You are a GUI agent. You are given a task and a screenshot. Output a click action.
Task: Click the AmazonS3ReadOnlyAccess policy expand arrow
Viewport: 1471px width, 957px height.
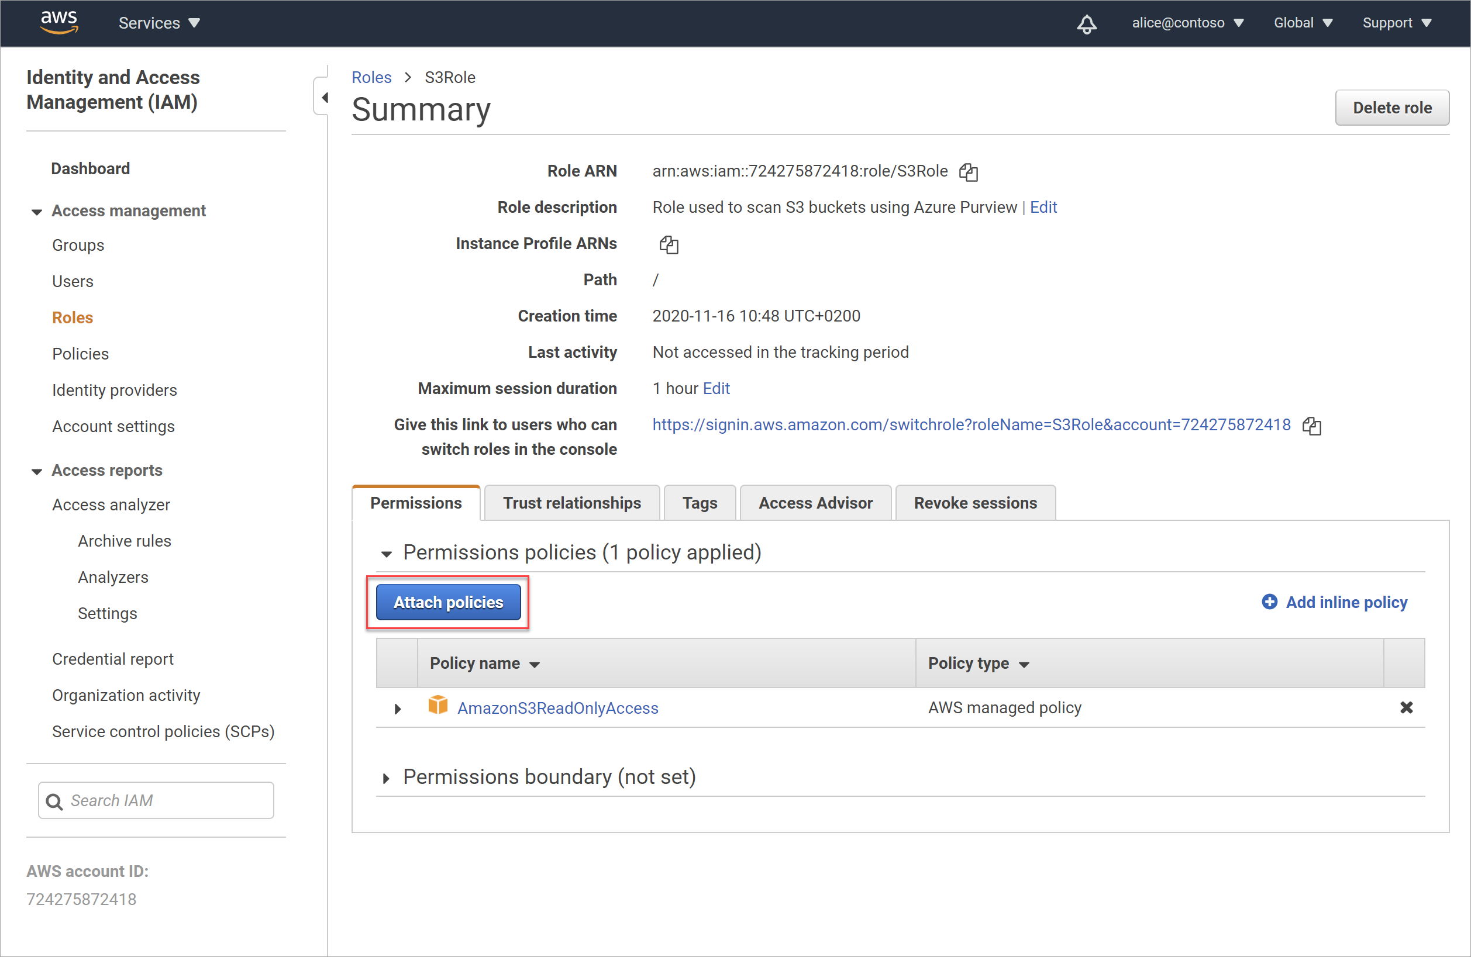click(397, 709)
